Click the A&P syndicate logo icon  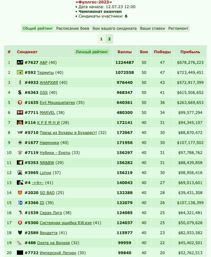click(20, 62)
